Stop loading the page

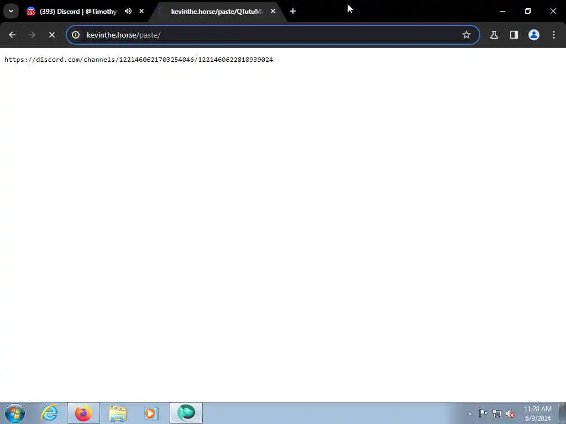[x=52, y=35]
